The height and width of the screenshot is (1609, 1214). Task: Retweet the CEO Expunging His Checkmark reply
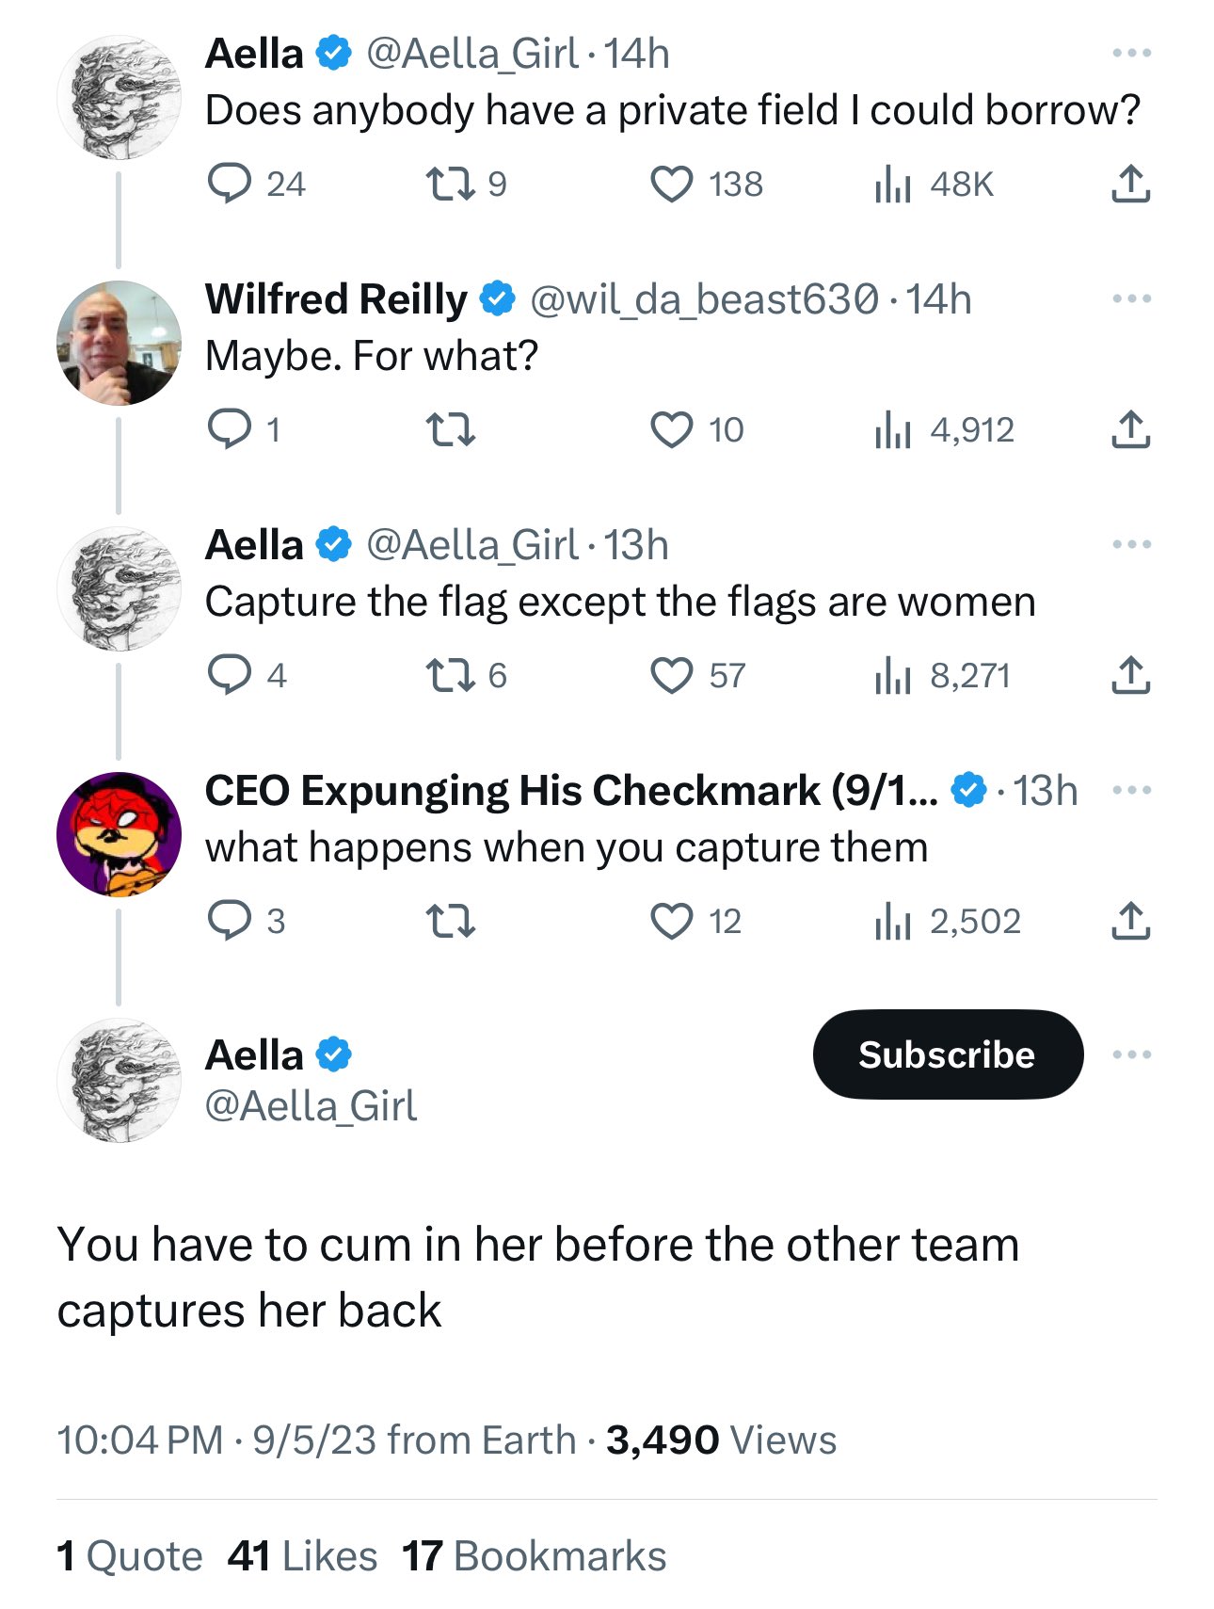click(451, 922)
